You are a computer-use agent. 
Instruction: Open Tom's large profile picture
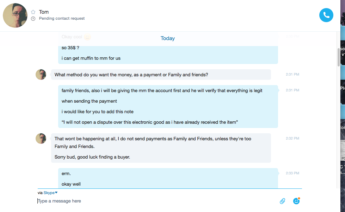coord(15,15)
